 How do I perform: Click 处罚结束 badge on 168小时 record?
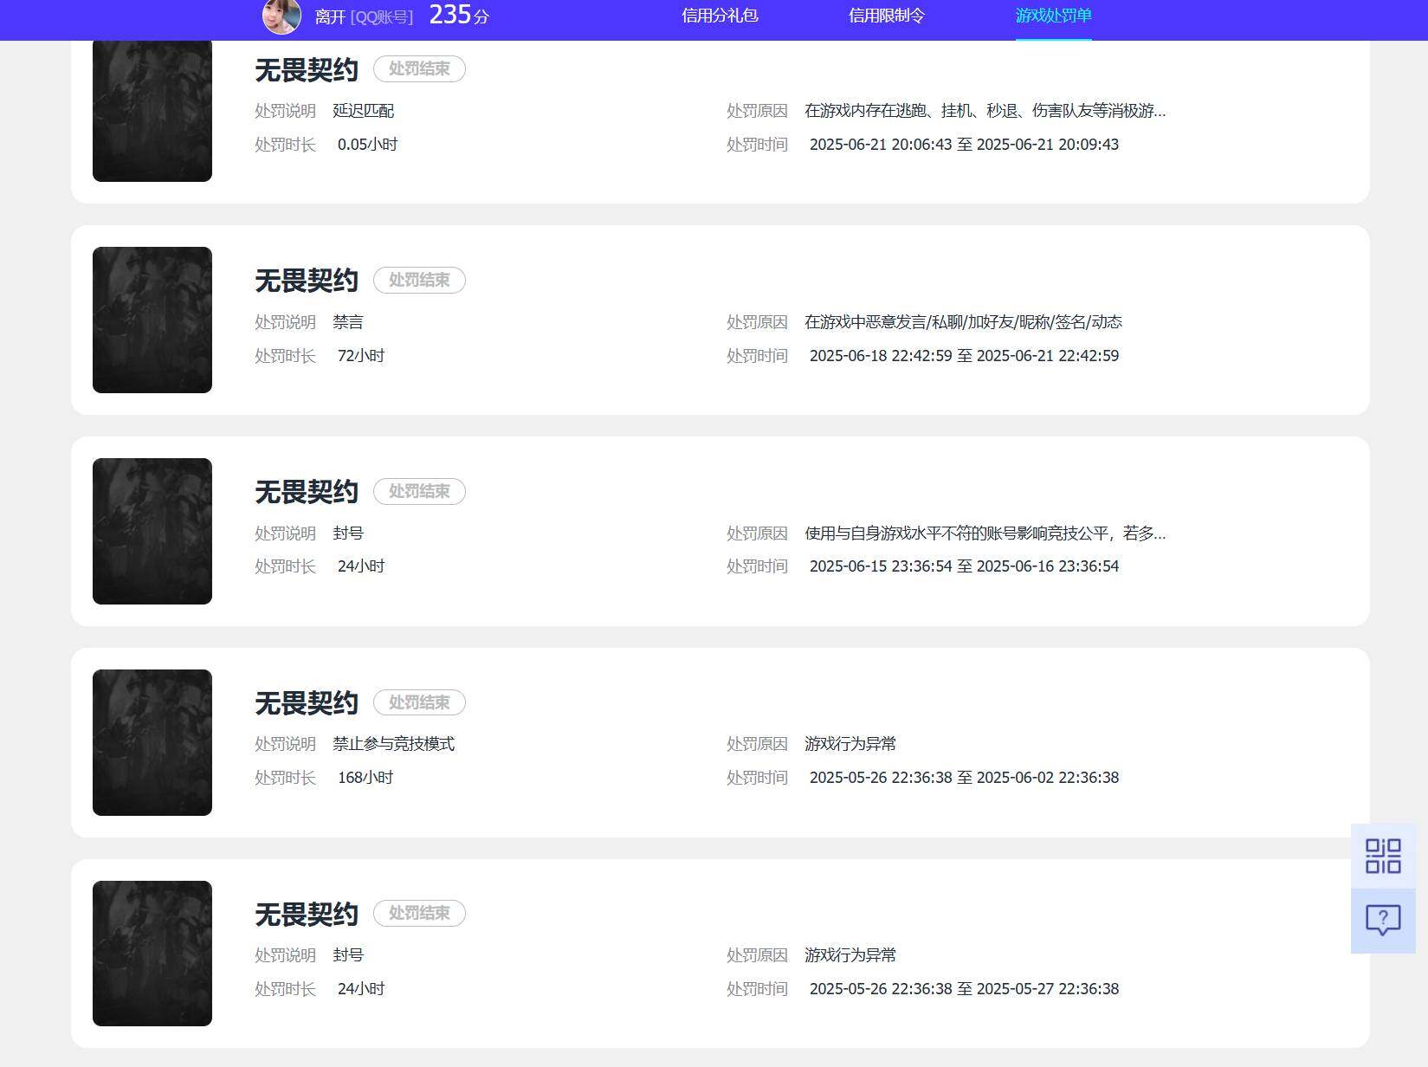[x=419, y=702]
